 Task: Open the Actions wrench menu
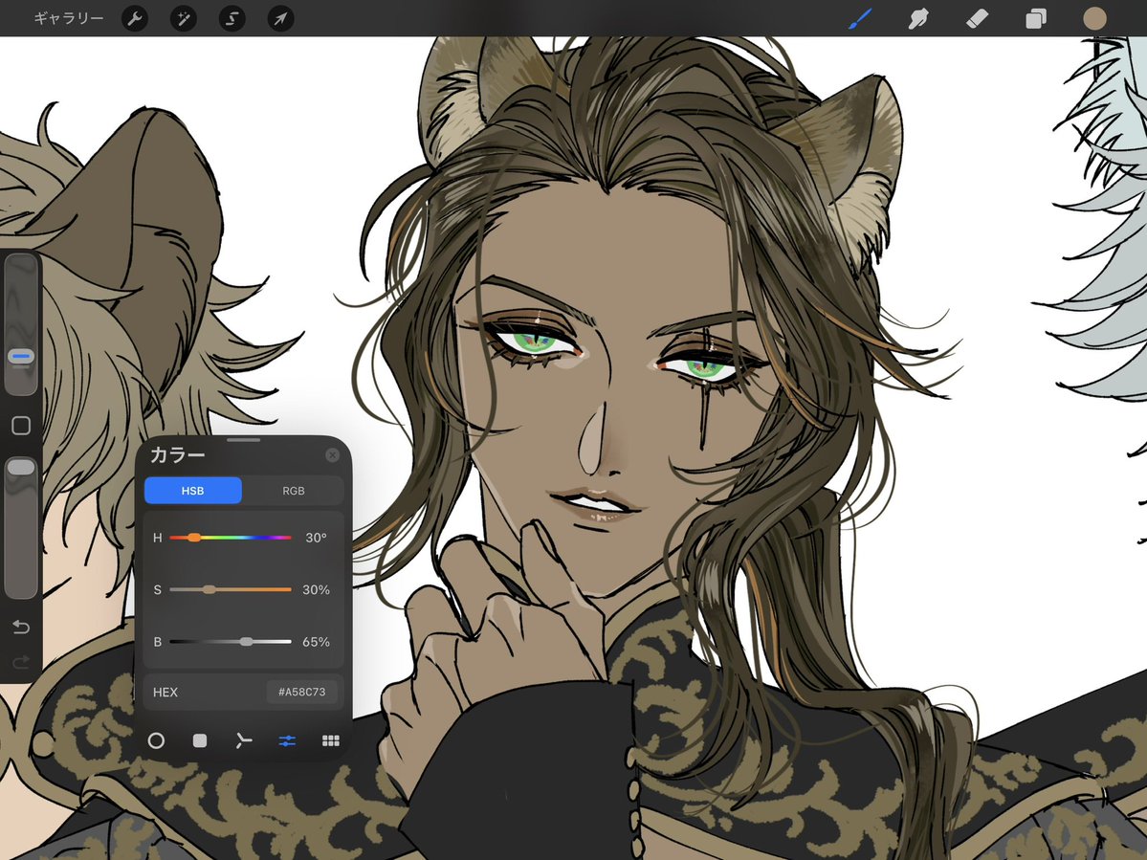click(x=135, y=18)
